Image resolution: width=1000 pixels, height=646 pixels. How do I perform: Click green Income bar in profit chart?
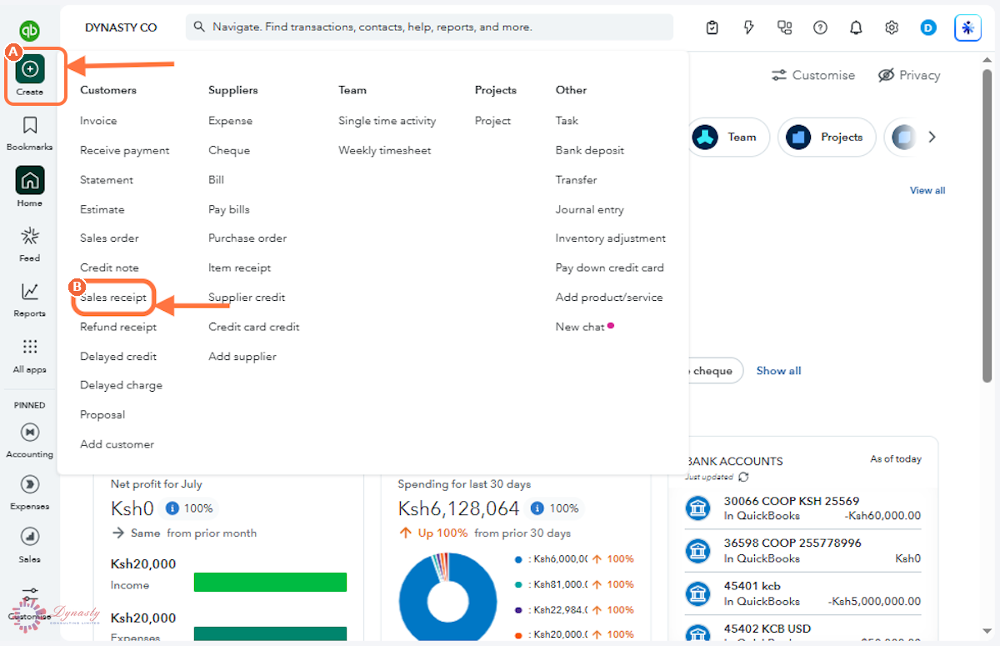[270, 582]
